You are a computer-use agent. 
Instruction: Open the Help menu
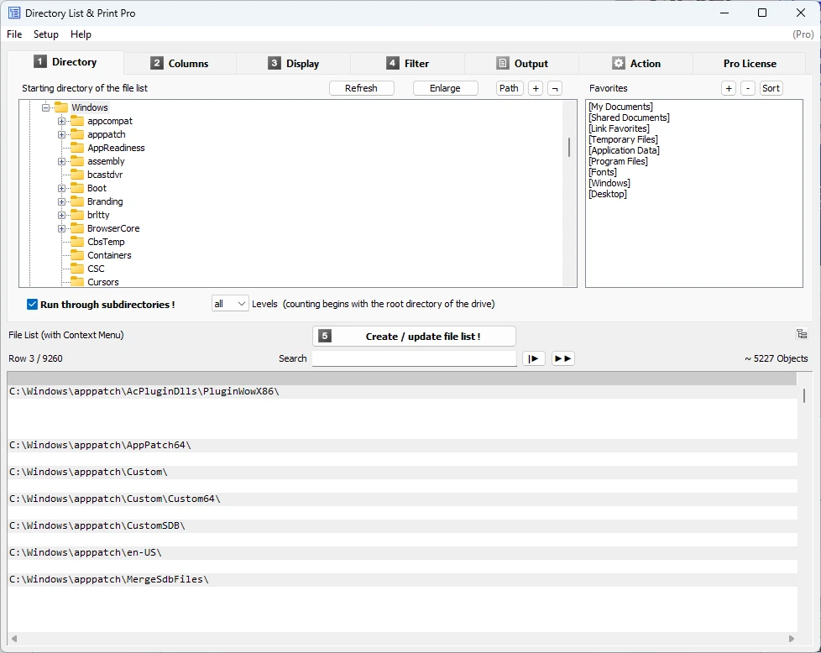pos(81,34)
